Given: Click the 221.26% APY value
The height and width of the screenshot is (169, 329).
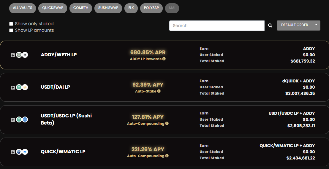Looking at the screenshot, I should 148,149.
